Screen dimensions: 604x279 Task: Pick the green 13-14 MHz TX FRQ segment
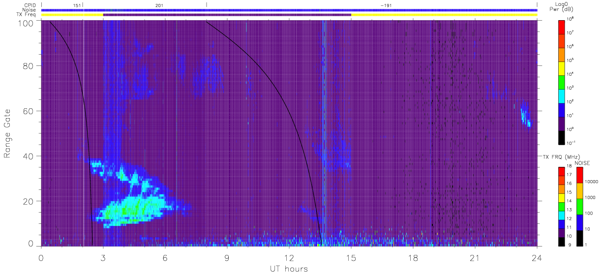(562, 207)
